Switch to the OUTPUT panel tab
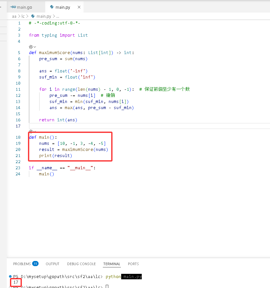This screenshot has height=288, width=270. (52, 264)
